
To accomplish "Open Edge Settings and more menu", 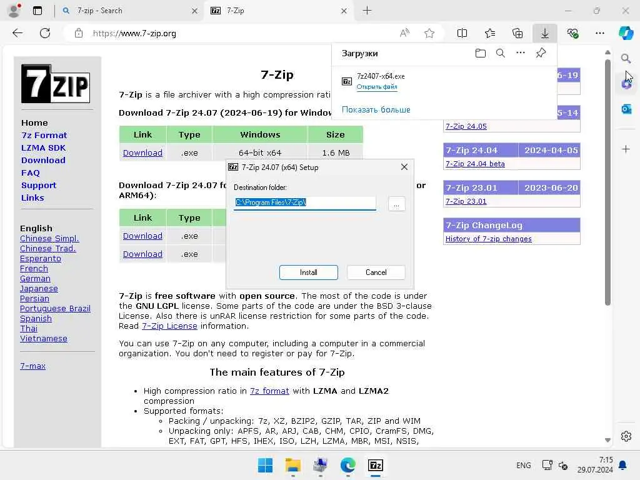I will click(599, 33).
